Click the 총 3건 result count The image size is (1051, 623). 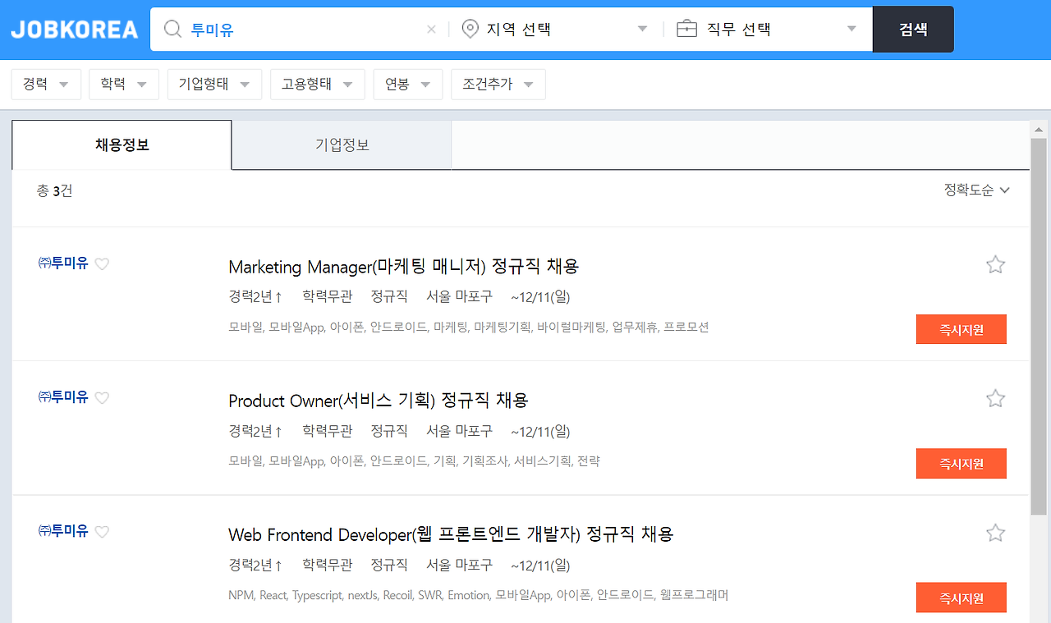click(x=54, y=190)
